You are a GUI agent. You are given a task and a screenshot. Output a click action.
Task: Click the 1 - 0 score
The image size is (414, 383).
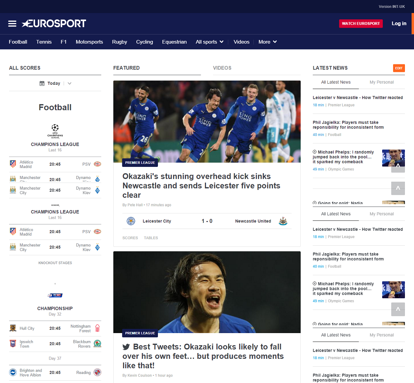pos(207,221)
